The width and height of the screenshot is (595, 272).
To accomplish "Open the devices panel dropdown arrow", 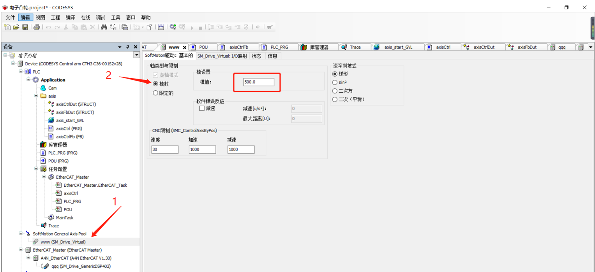I will (120, 47).
